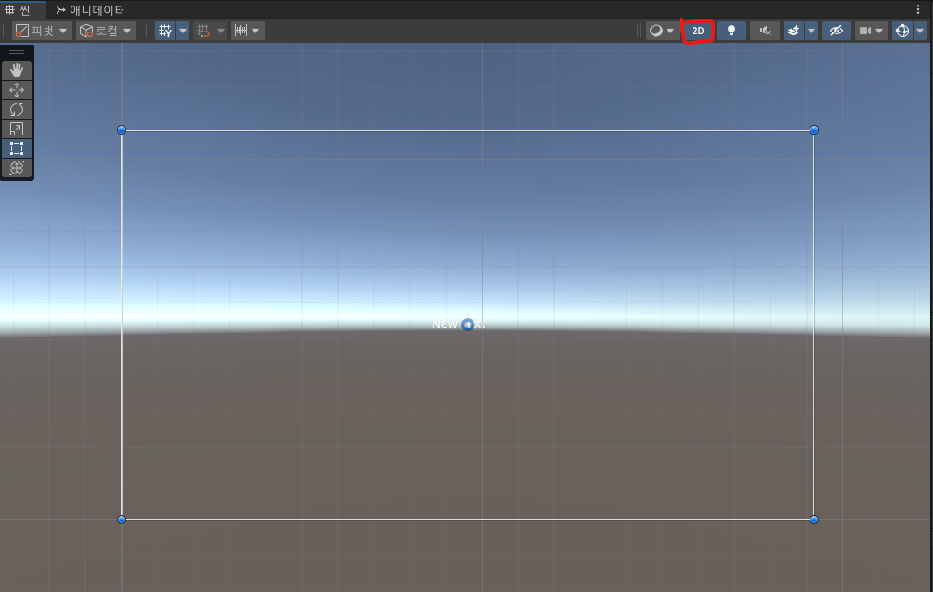
Task: Toggle the grid visibility icon
Action: (x=165, y=30)
